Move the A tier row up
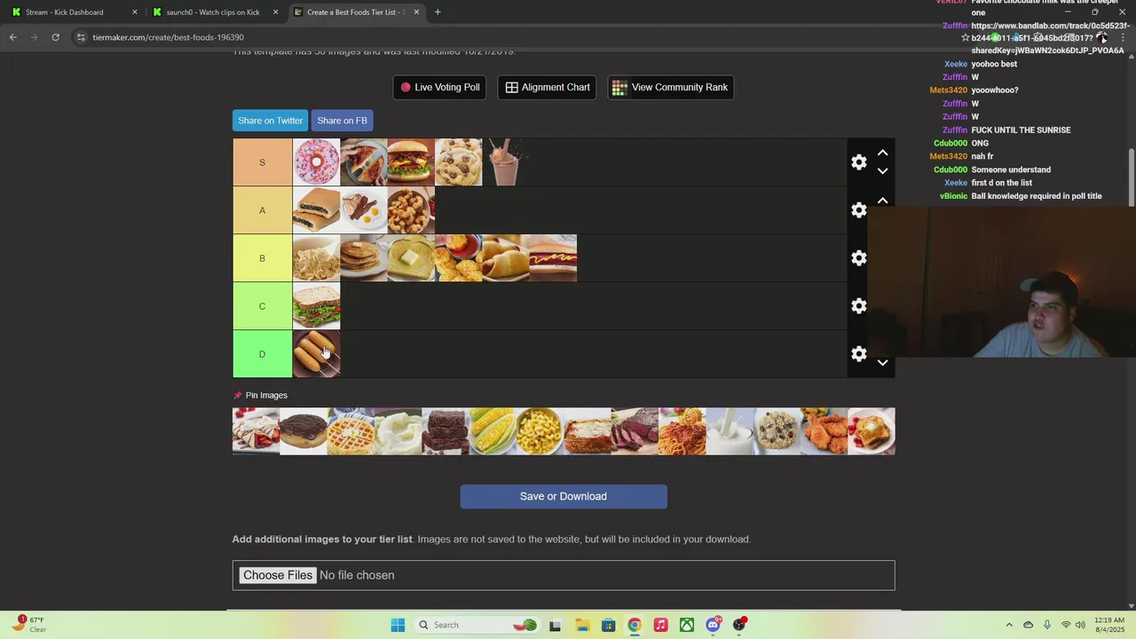 882,201
